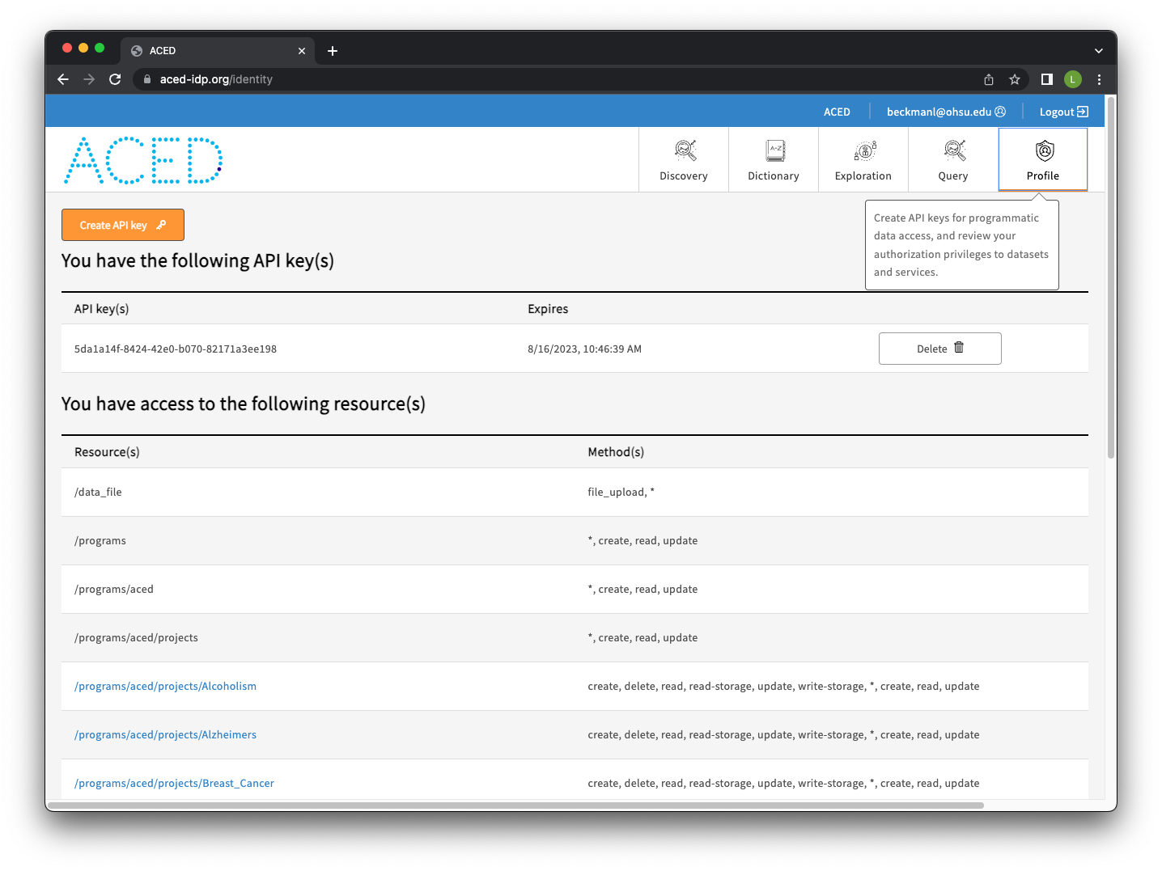1162x871 pixels.
Task: Click the horizontal scrollbar at bottom
Action: point(515,805)
